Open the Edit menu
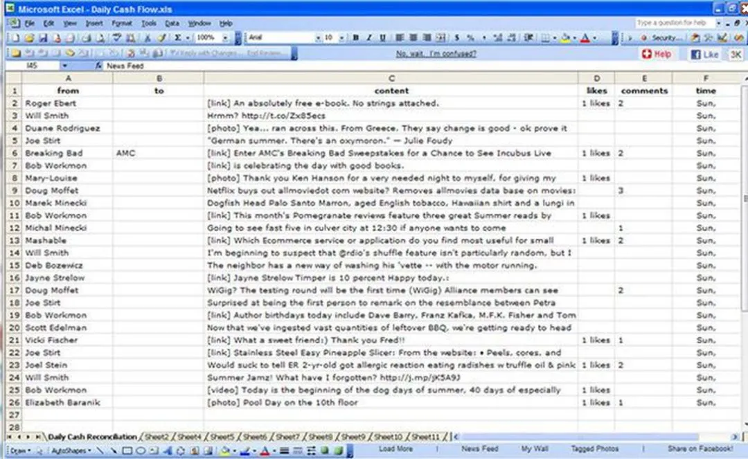 click(x=48, y=24)
